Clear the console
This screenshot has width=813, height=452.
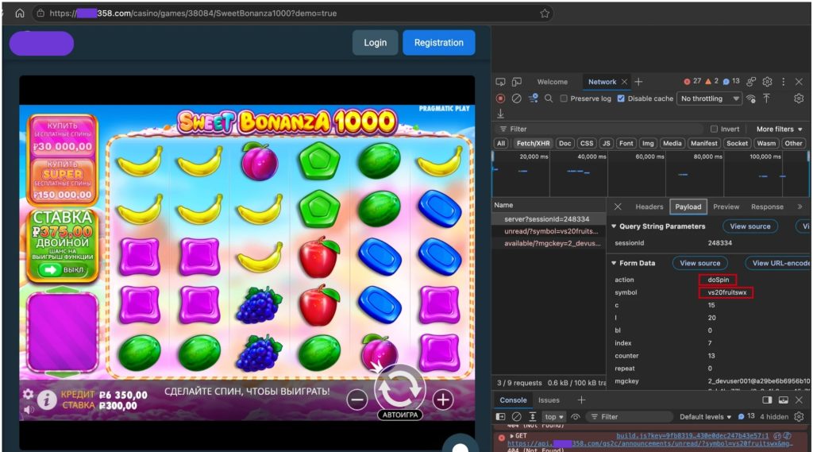[x=516, y=417]
